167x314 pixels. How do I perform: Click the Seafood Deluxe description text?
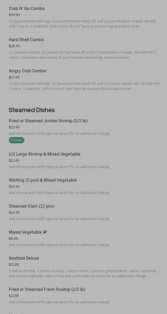[82, 273]
